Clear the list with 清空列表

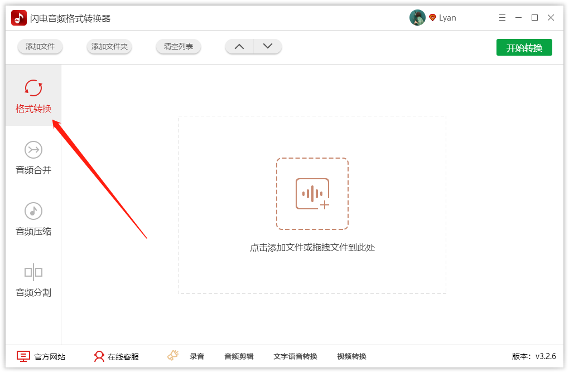pos(178,46)
